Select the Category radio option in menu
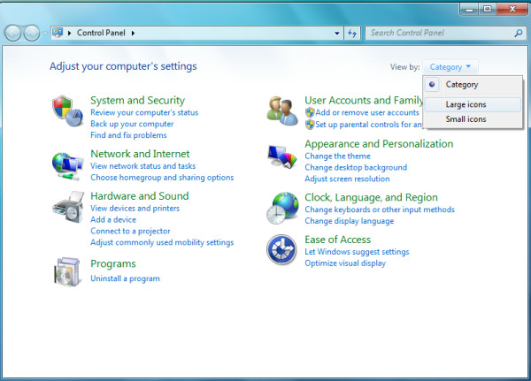This screenshot has height=381, width=531. 473,85
